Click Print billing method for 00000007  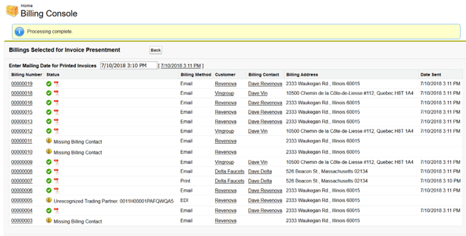click(x=185, y=181)
